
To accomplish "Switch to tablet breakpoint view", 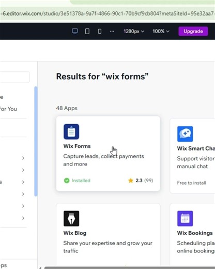I will (87, 31).
